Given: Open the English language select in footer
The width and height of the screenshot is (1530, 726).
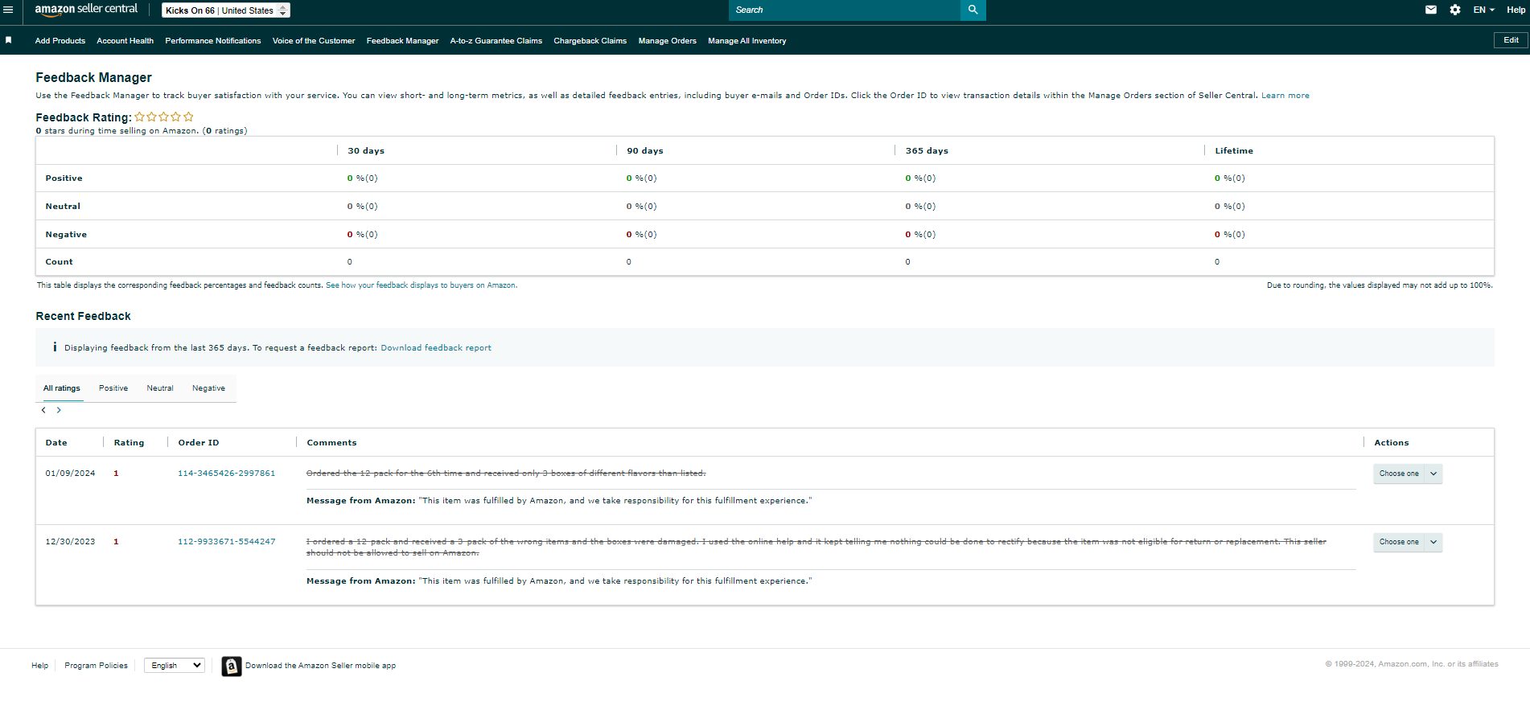Looking at the screenshot, I should [x=175, y=666].
